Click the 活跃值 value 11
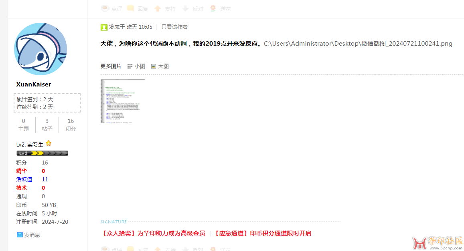This screenshot has width=464, height=251. point(45,179)
